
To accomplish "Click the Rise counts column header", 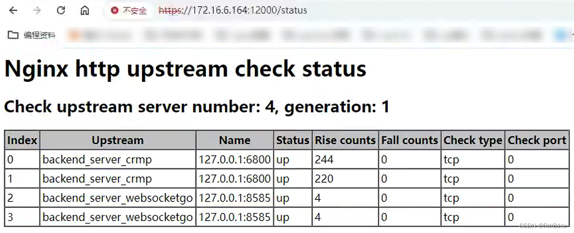I will click(x=345, y=140).
